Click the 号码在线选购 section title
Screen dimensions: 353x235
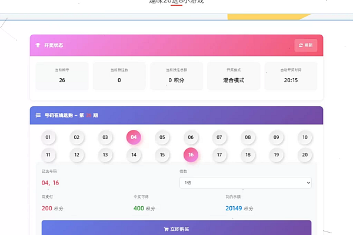(71, 115)
